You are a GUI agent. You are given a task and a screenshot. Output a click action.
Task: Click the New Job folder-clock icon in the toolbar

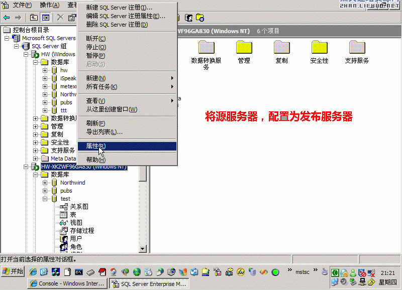click(x=199, y=18)
